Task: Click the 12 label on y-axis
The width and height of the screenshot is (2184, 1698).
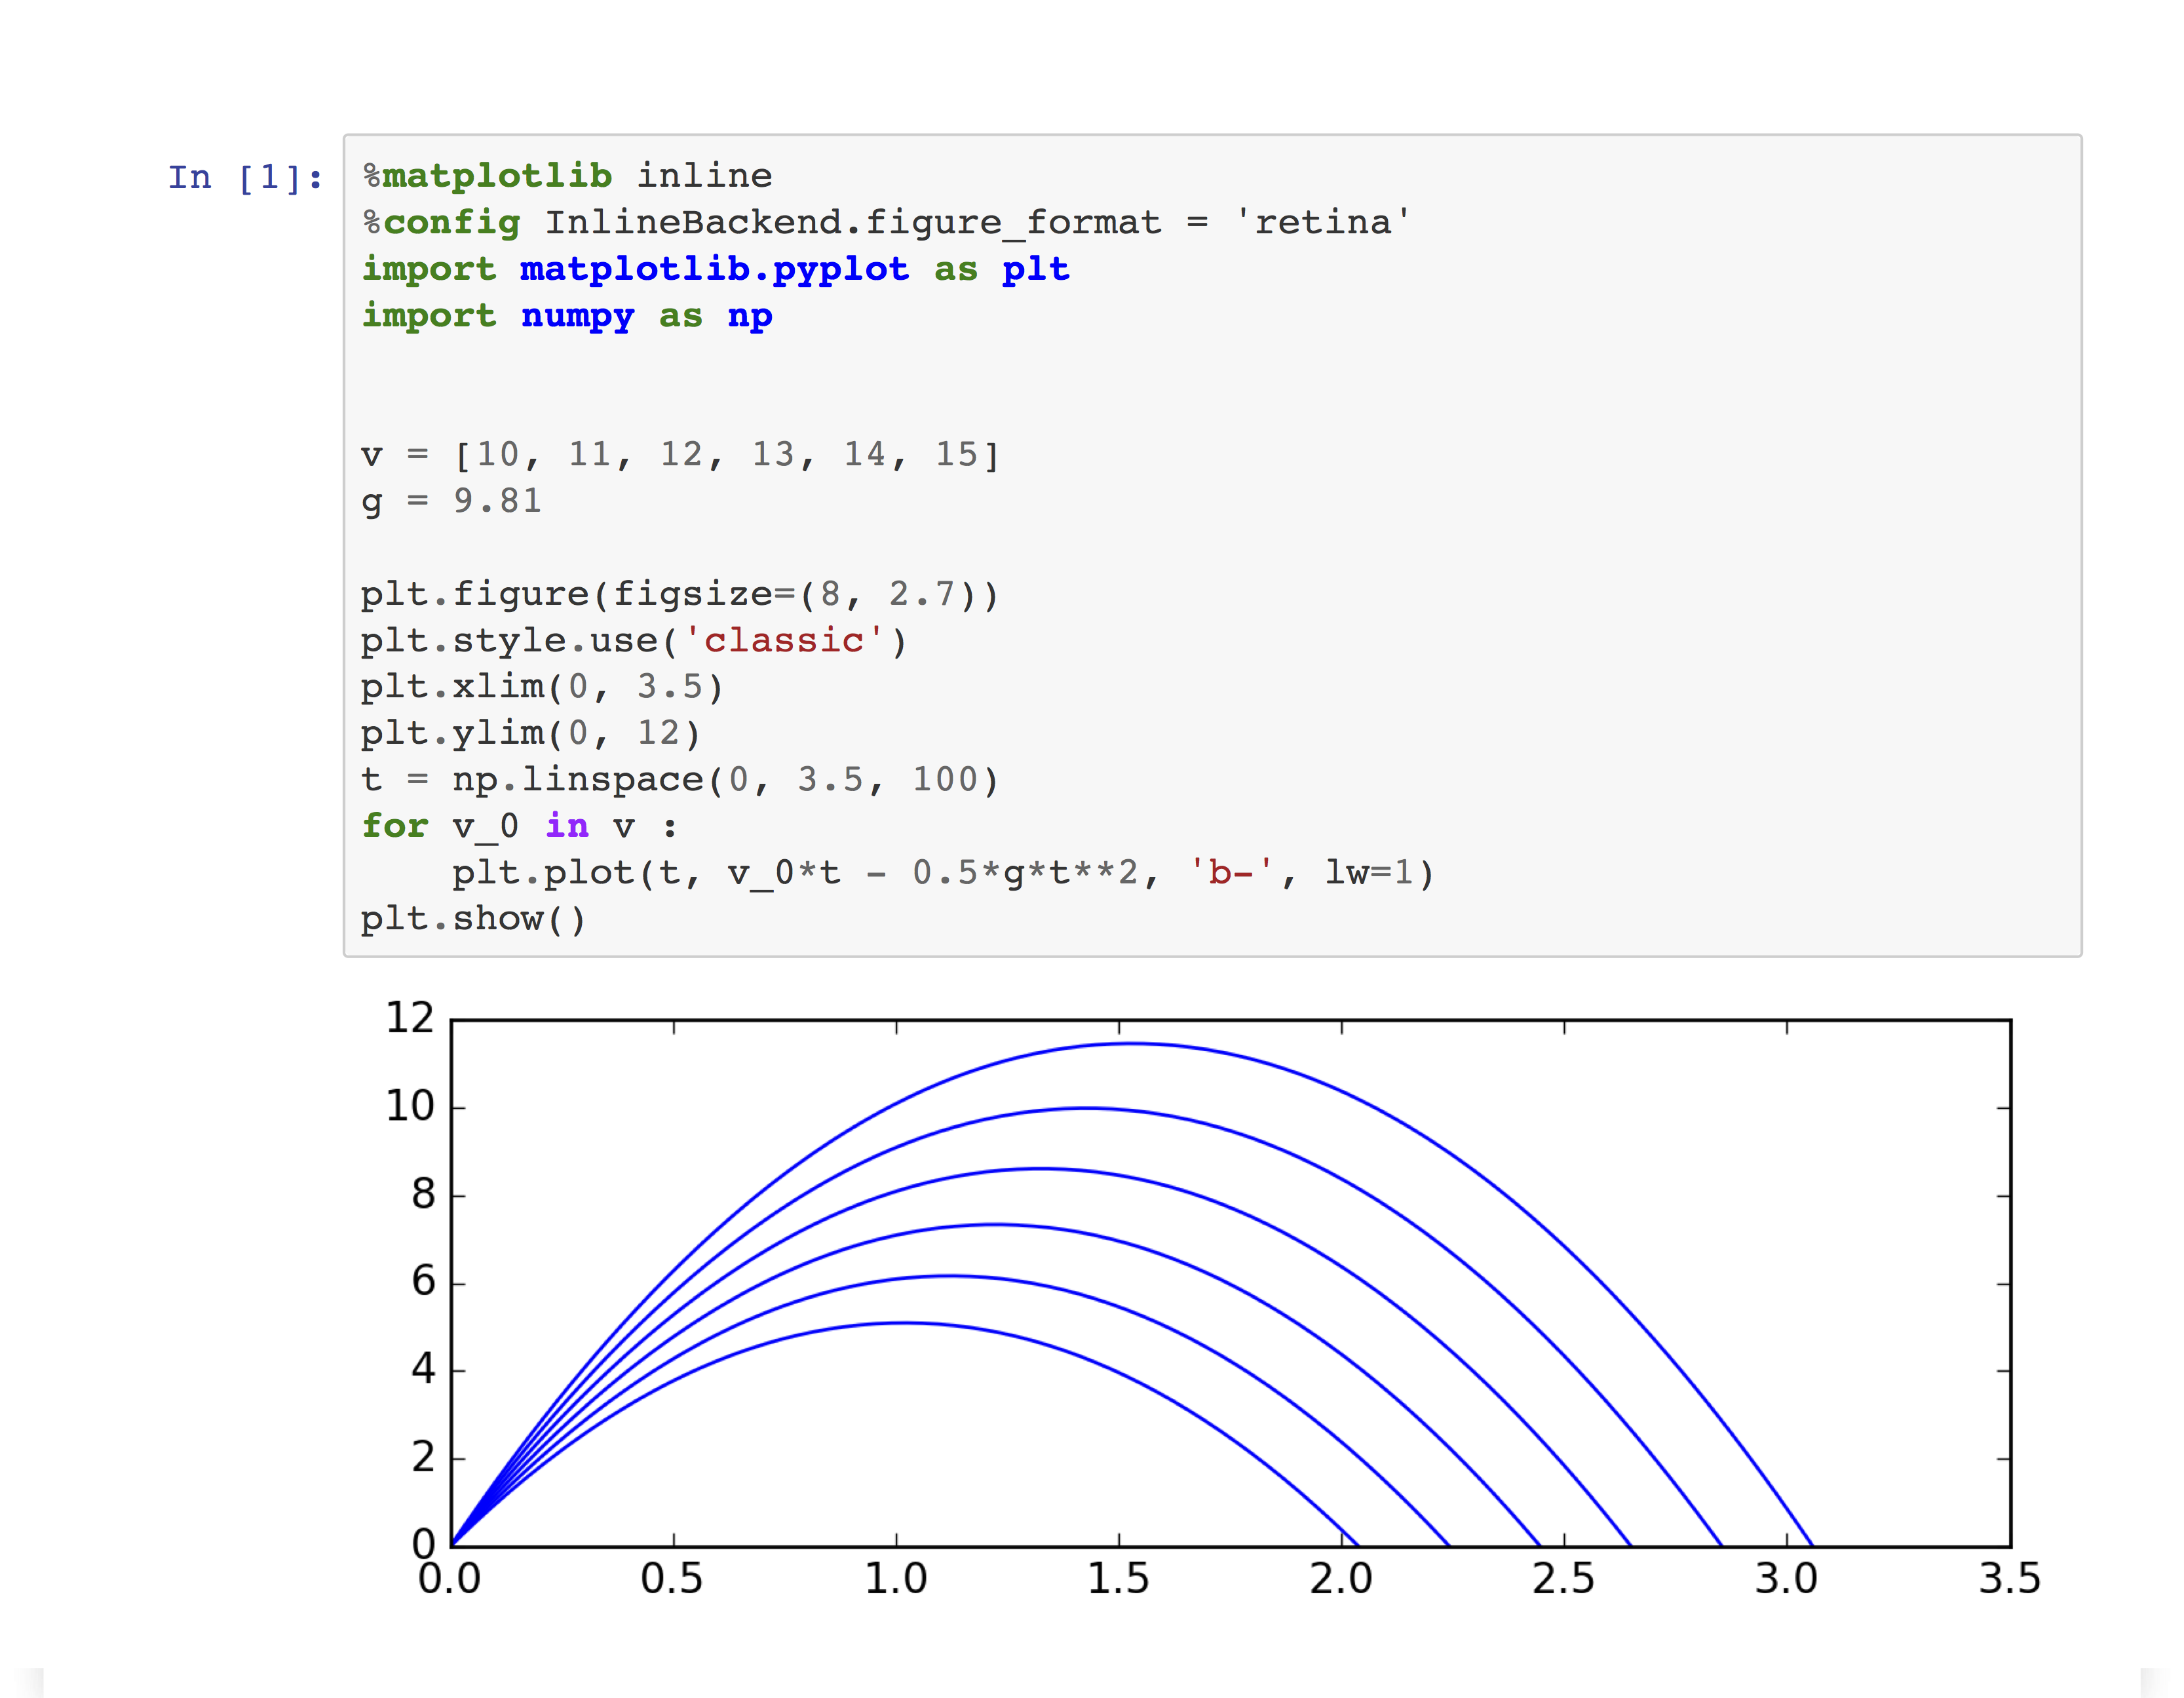Action: (x=410, y=1017)
